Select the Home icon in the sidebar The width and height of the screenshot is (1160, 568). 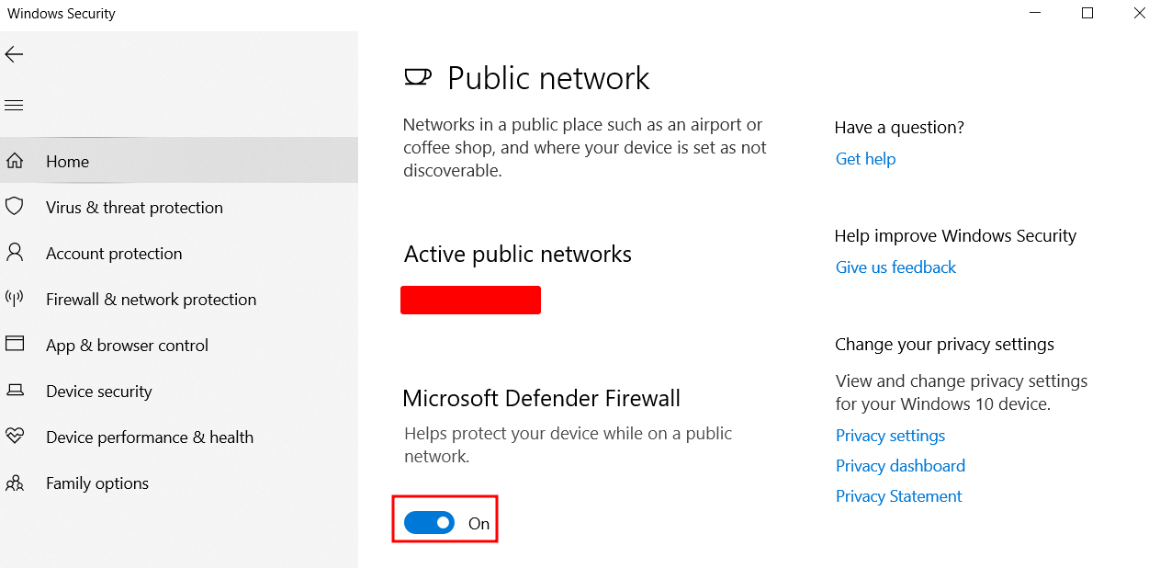[16, 161]
